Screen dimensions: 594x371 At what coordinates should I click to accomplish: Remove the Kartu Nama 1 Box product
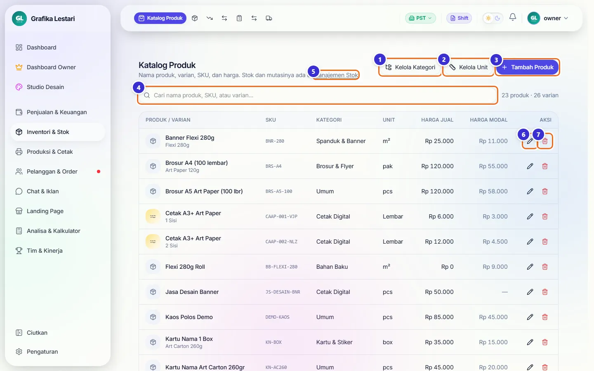pos(545,342)
